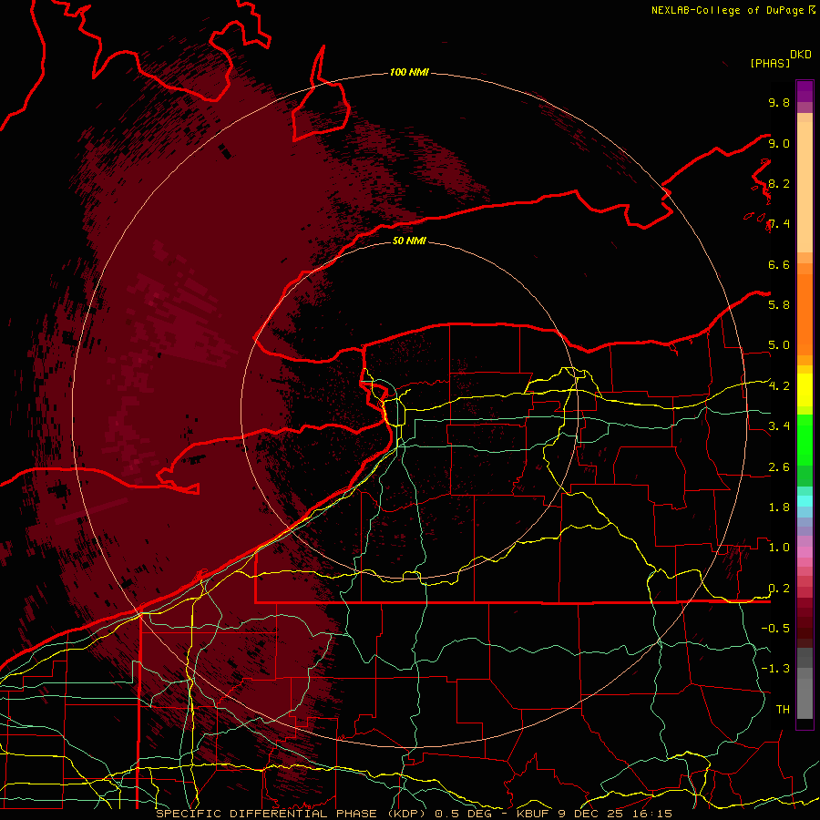Image resolution: width=820 pixels, height=820 pixels.
Task: Click the "100 NMI" range ring label
Action: pos(409,72)
